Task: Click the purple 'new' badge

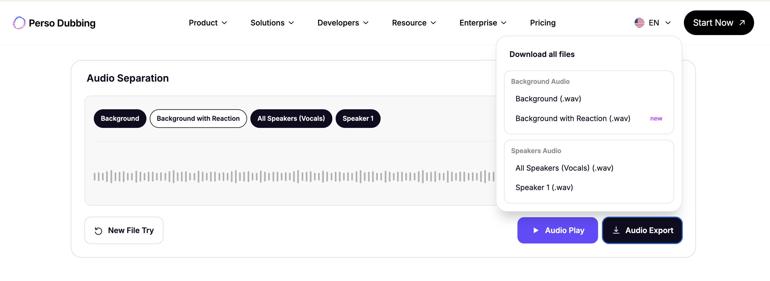Action: pyautogui.click(x=656, y=119)
